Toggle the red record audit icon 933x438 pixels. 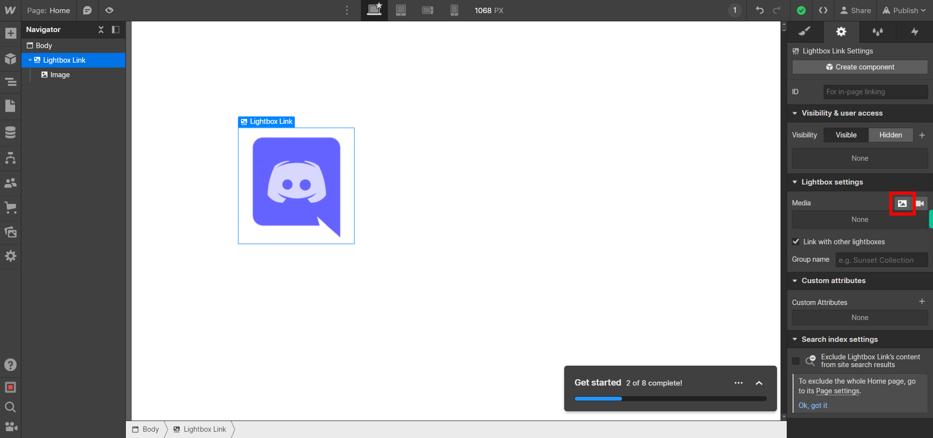coord(10,387)
